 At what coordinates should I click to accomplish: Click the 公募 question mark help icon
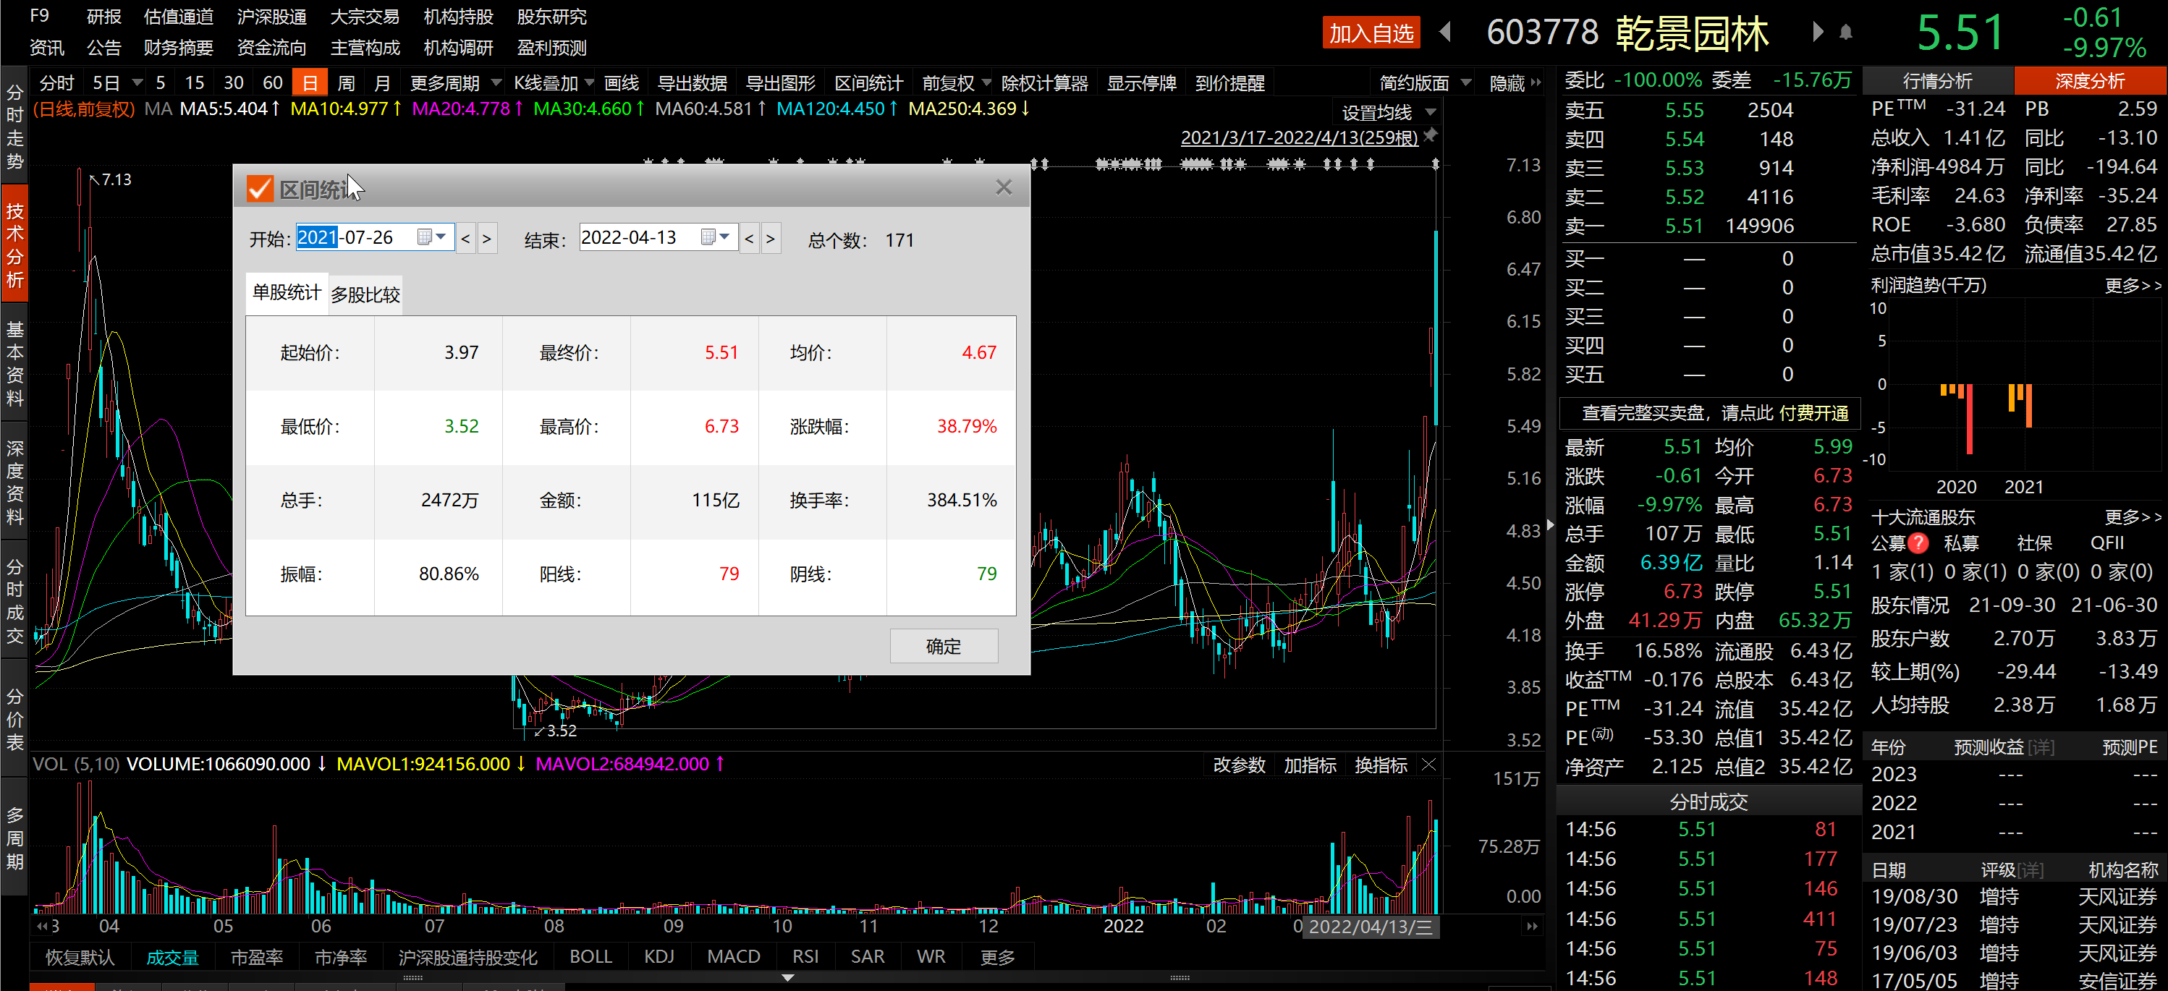[1918, 543]
